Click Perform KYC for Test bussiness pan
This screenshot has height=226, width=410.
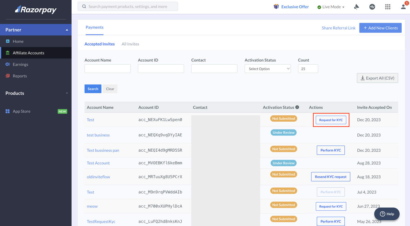pyautogui.click(x=331, y=150)
